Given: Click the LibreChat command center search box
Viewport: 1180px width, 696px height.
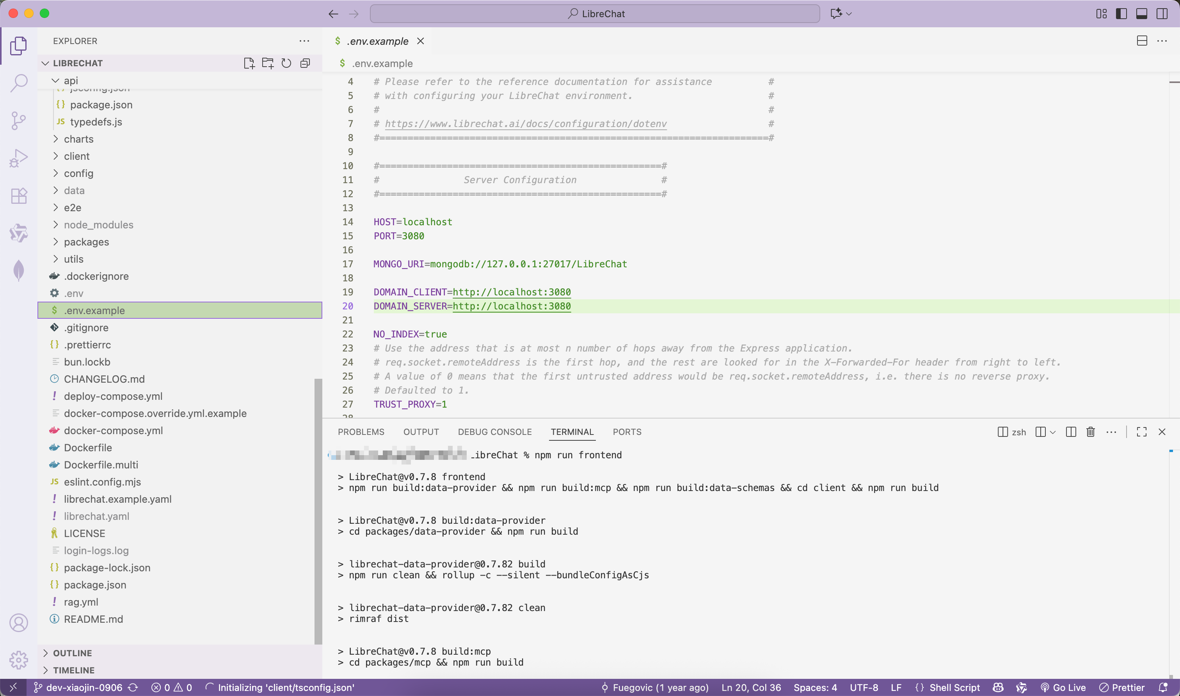Looking at the screenshot, I should [595, 14].
